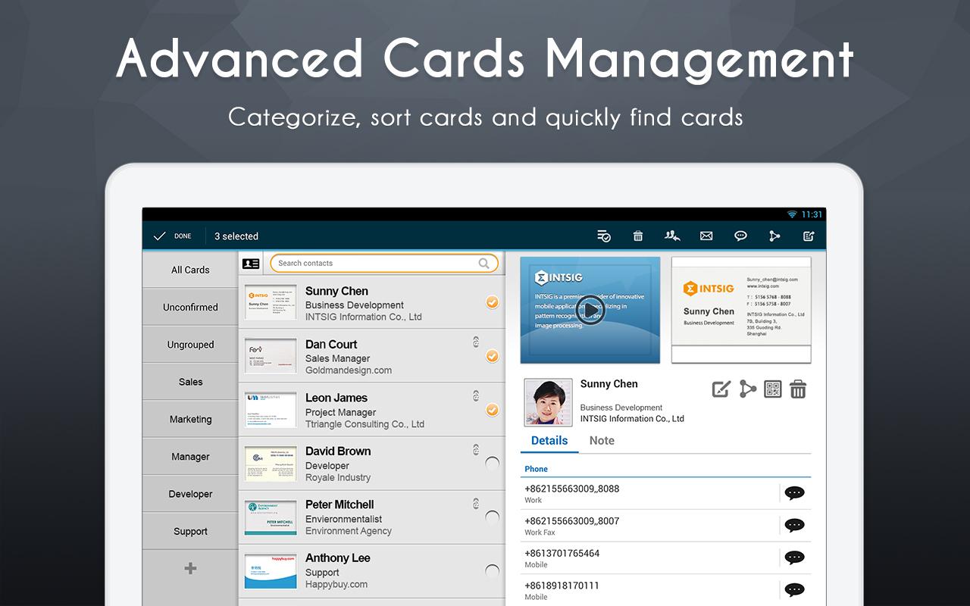Focus the Search contacts field

click(x=384, y=264)
